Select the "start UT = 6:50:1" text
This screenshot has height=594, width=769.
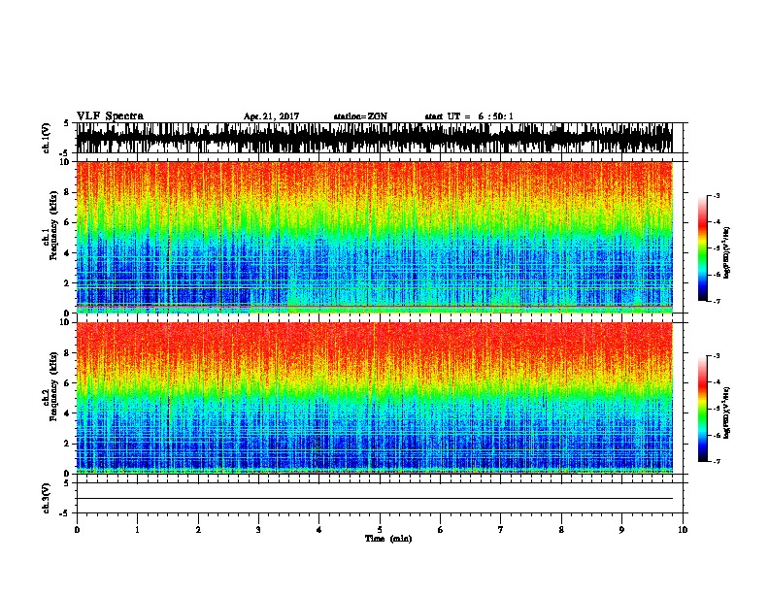pyautogui.click(x=469, y=116)
